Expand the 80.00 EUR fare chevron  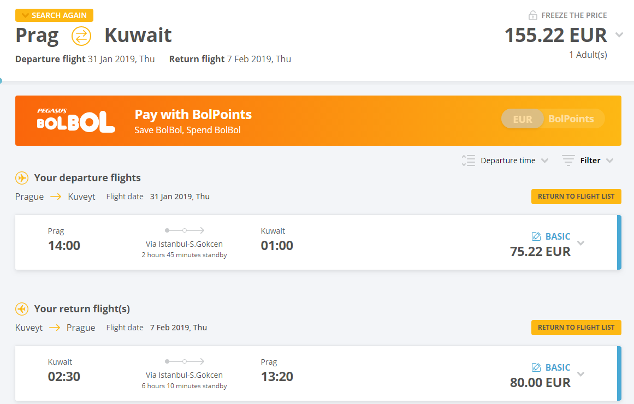pyautogui.click(x=581, y=375)
